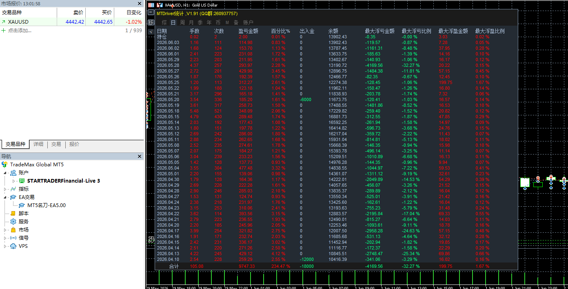Screen dimensions: 568x289
Task: Click the 信号 signals broadcast icon
Action: [13, 238]
